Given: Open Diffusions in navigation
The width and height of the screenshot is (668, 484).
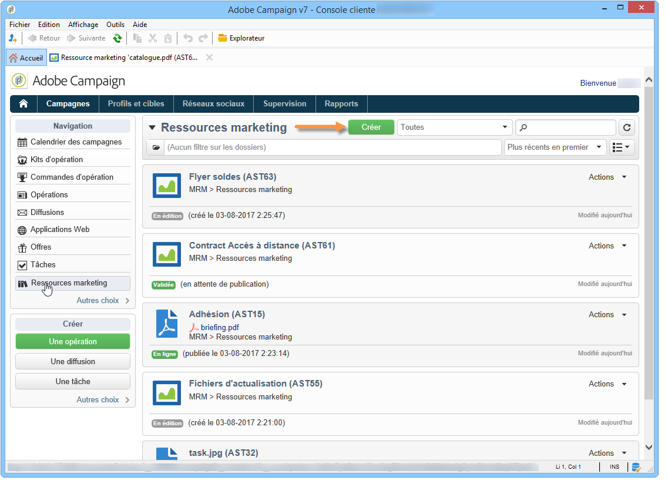Looking at the screenshot, I should [x=73, y=212].
